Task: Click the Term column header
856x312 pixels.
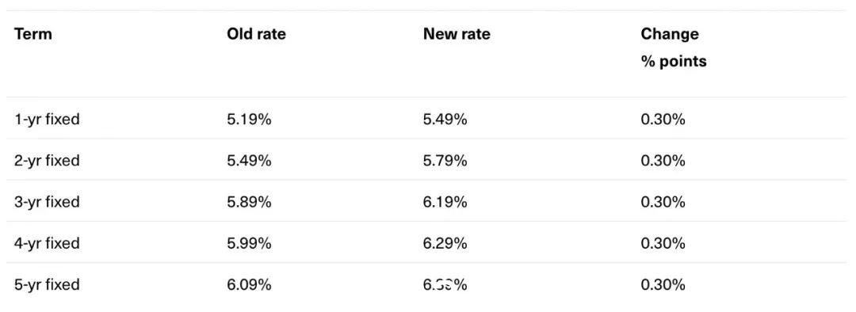Action: [x=32, y=34]
